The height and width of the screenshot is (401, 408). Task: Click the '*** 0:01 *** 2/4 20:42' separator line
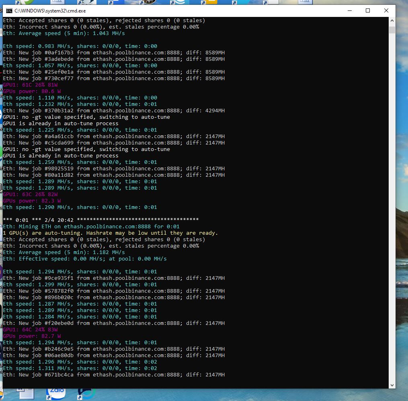(101, 220)
